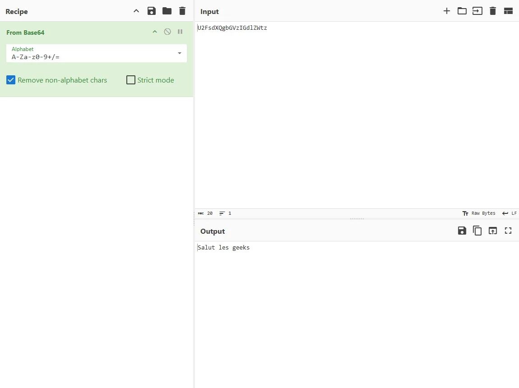519x388 pixels.
Task: Click the input line count 1
Action: coord(225,213)
